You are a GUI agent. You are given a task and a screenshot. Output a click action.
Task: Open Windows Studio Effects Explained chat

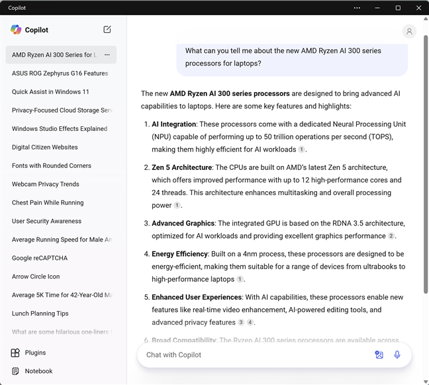[x=61, y=128]
